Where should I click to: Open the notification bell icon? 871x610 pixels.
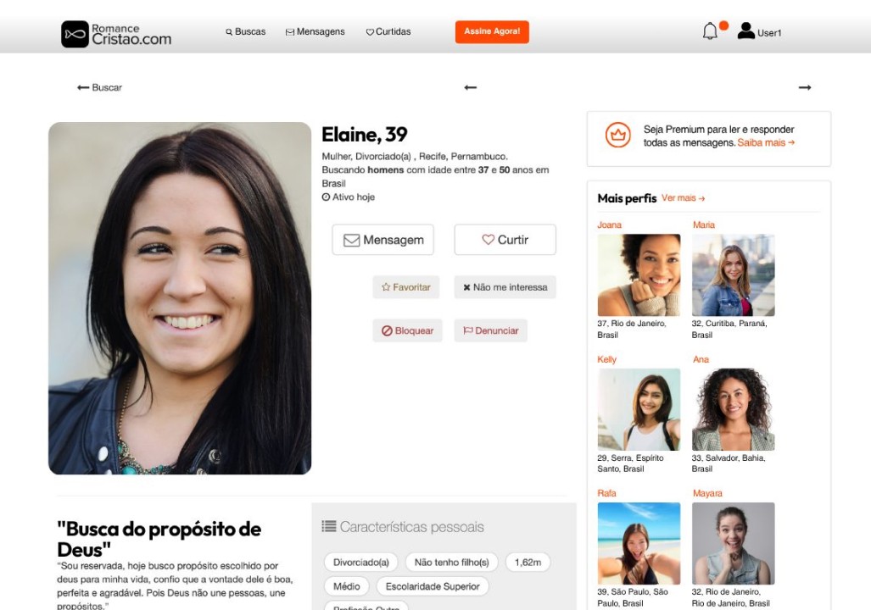pyautogui.click(x=710, y=31)
